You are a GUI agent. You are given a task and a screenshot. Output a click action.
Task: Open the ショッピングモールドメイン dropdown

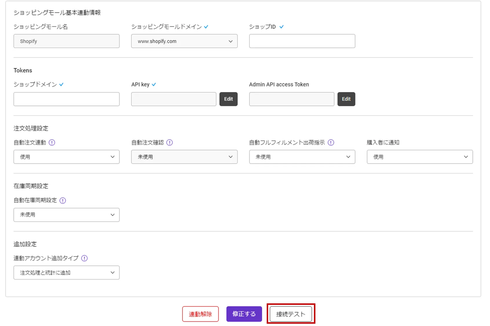point(184,41)
